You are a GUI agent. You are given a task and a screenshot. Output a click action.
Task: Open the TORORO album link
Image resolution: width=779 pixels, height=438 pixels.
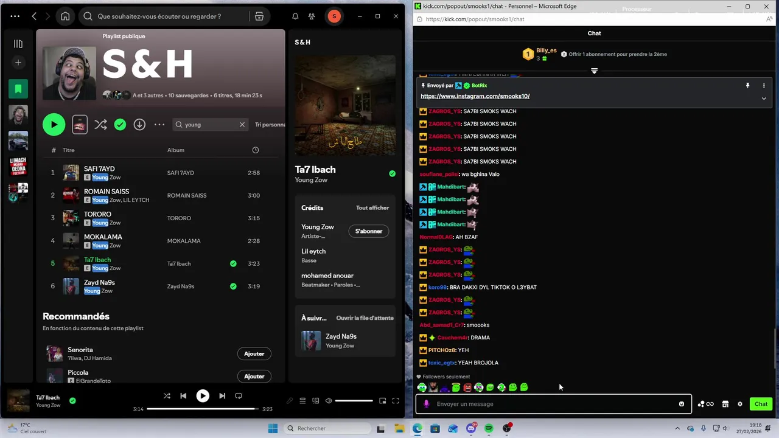pyautogui.click(x=179, y=218)
